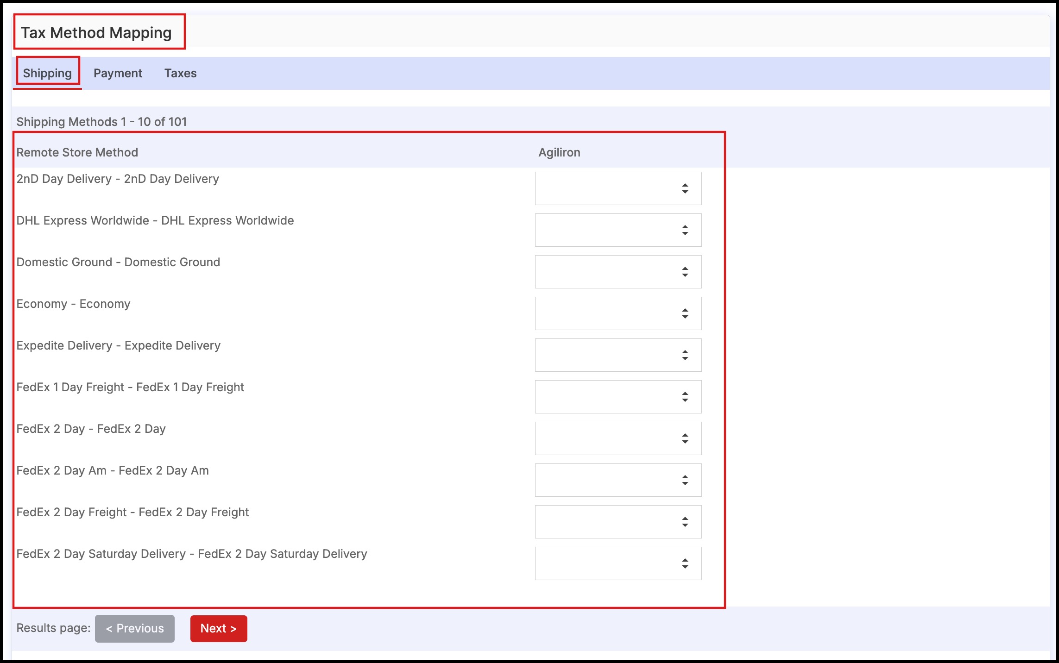Open Agiliron dropdown for FedEx 1 Day Freight

click(618, 397)
